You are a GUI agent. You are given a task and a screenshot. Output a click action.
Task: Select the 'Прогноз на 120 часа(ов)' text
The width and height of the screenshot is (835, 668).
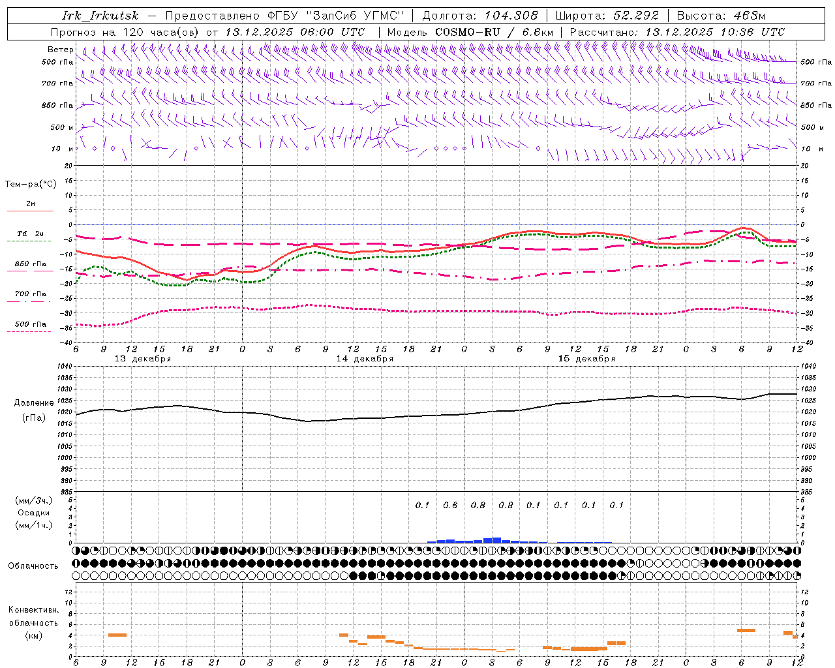[125, 32]
